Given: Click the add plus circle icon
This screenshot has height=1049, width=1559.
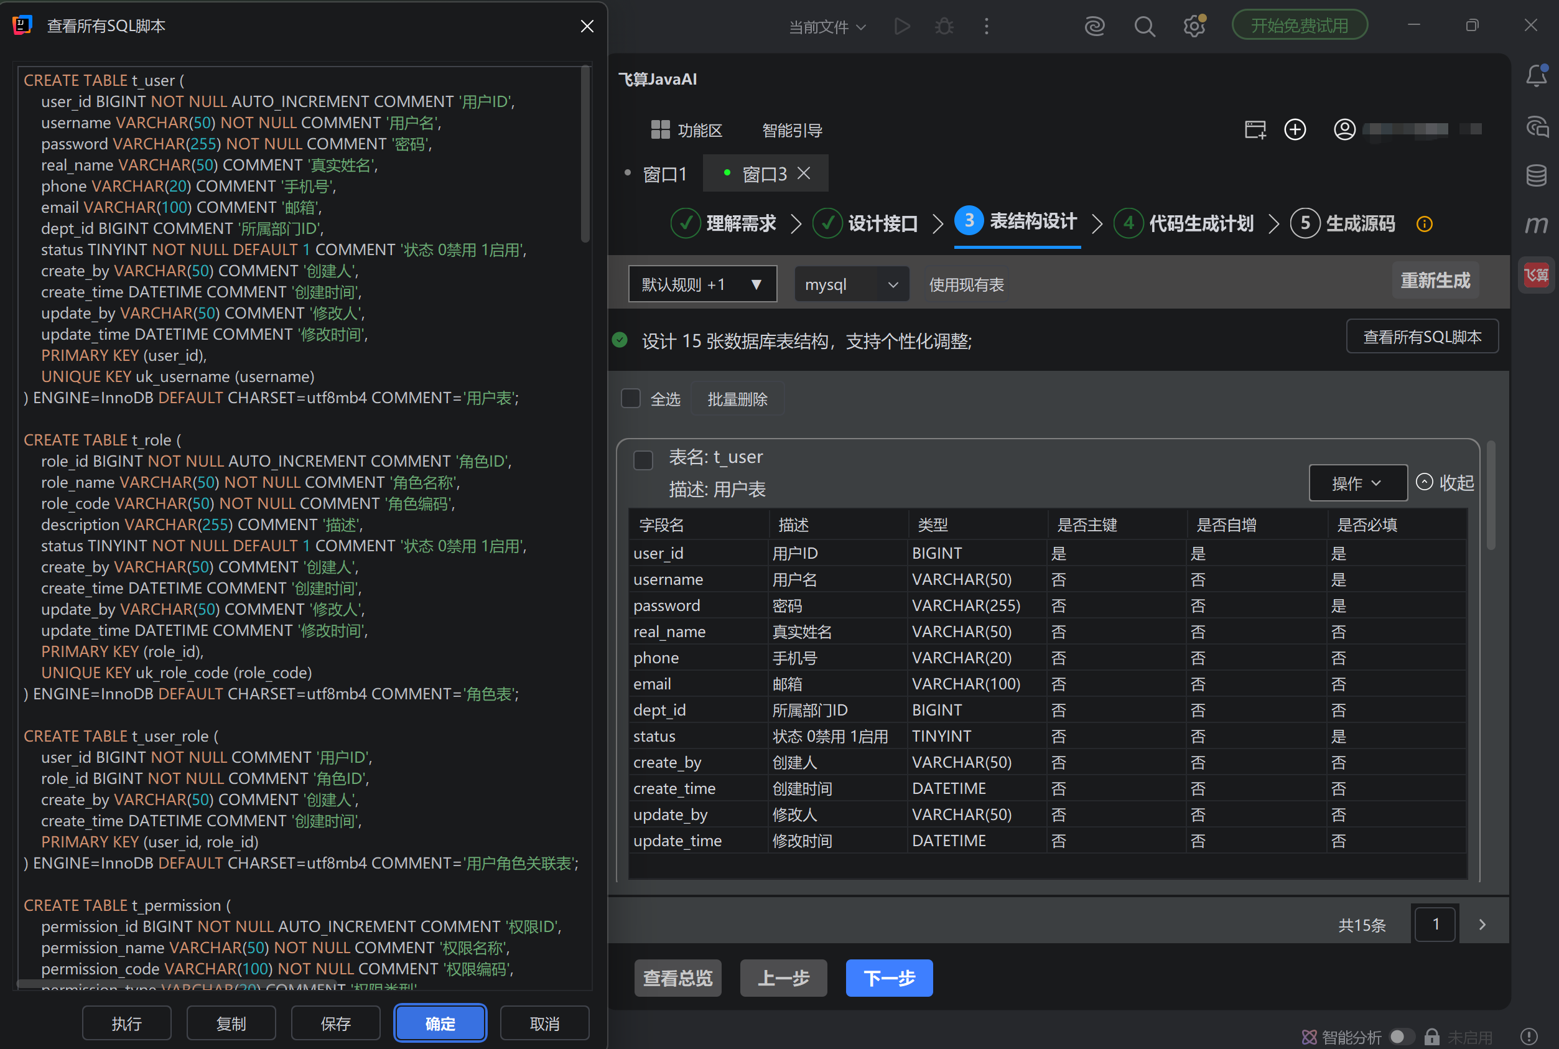Looking at the screenshot, I should (1295, 129).
